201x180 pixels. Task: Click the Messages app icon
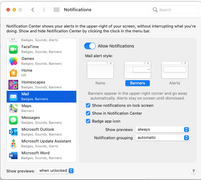(13, 120)
